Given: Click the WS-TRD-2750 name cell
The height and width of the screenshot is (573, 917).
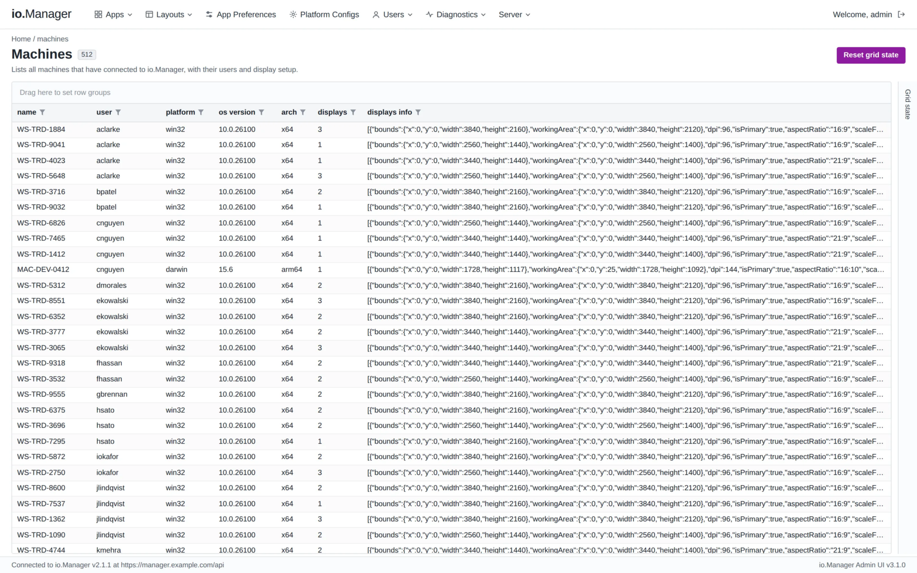Looking at the screenshot, I should tap(41, 473).
